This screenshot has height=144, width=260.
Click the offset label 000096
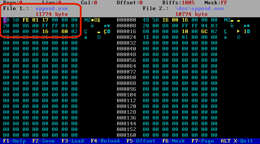[126, 89]
